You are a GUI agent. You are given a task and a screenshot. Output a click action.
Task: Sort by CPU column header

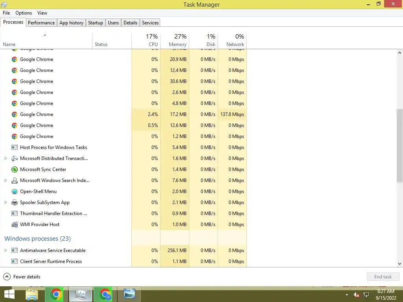click(146, 41)
